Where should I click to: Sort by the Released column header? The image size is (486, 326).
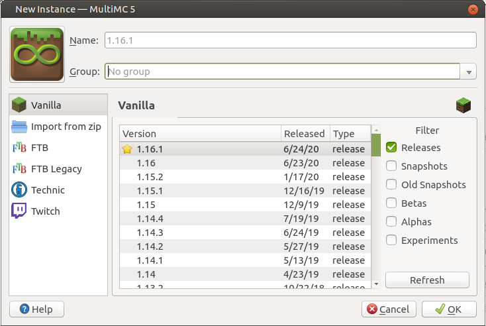point(305,134)
